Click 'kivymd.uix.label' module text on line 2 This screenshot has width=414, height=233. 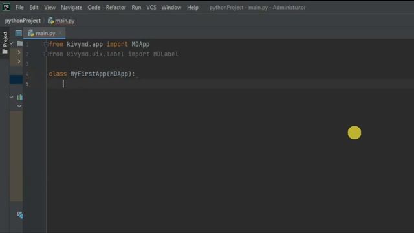95,54
